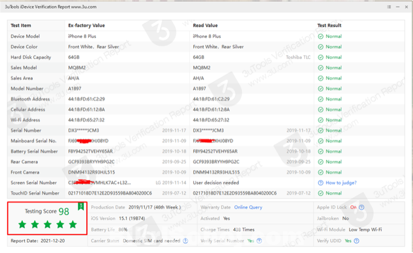Screen dimensions: 413x253
Task: Click ex-factory battery serial F8Y94252TVEHY65AR
Action: pos(91,151)
